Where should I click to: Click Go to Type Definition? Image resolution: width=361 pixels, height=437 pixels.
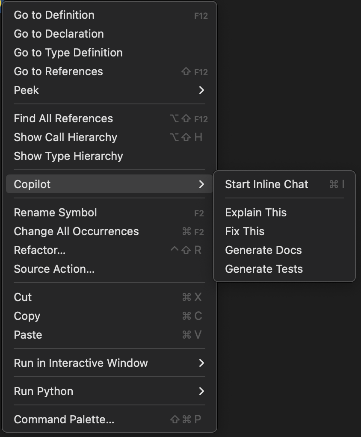[x=68, y=53]
